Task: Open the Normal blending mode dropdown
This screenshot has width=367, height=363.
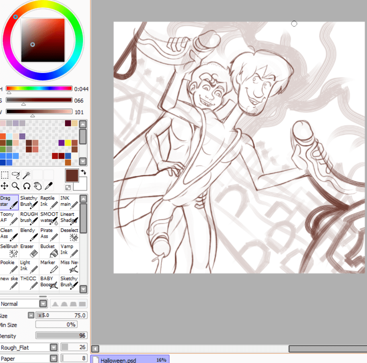Action: 43,304
